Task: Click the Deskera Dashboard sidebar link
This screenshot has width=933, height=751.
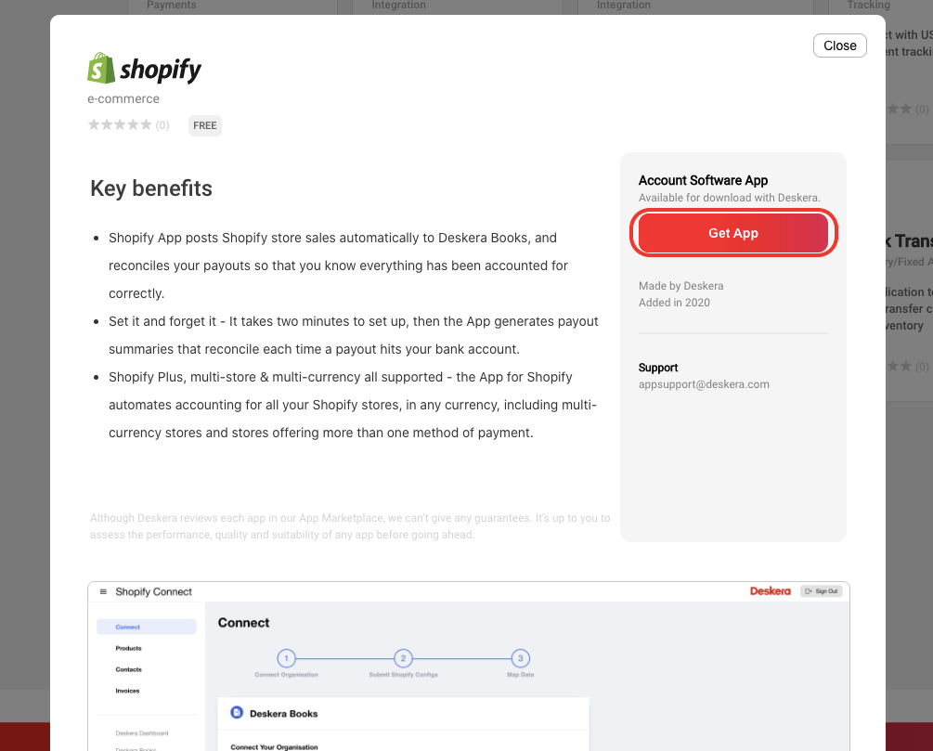Action: (142, 733)
